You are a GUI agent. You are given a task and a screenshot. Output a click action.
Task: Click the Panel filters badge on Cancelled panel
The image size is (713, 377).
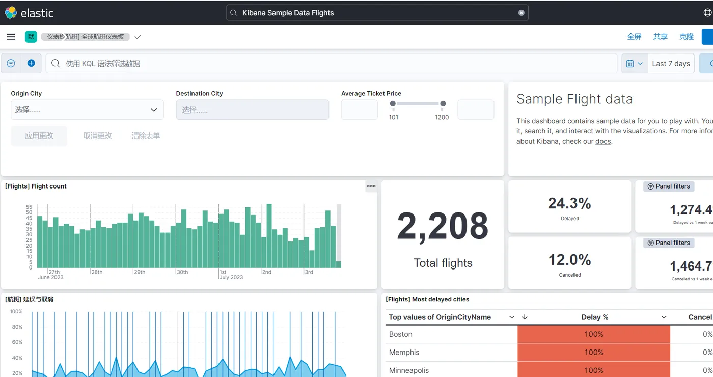pos(669,243)
